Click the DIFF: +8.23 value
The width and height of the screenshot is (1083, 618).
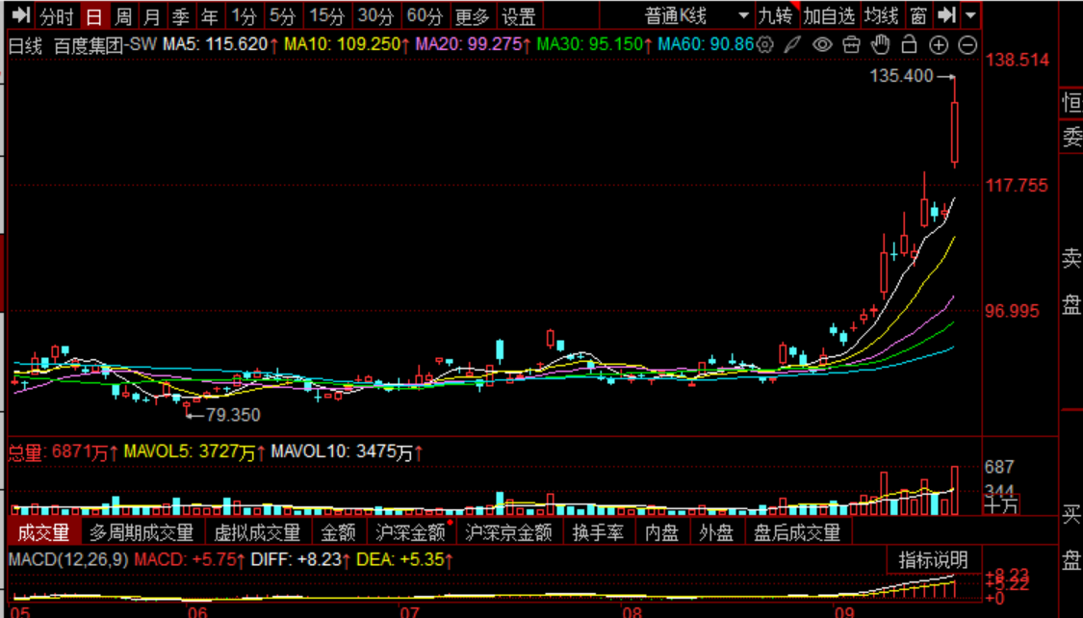tap(300, 559)
